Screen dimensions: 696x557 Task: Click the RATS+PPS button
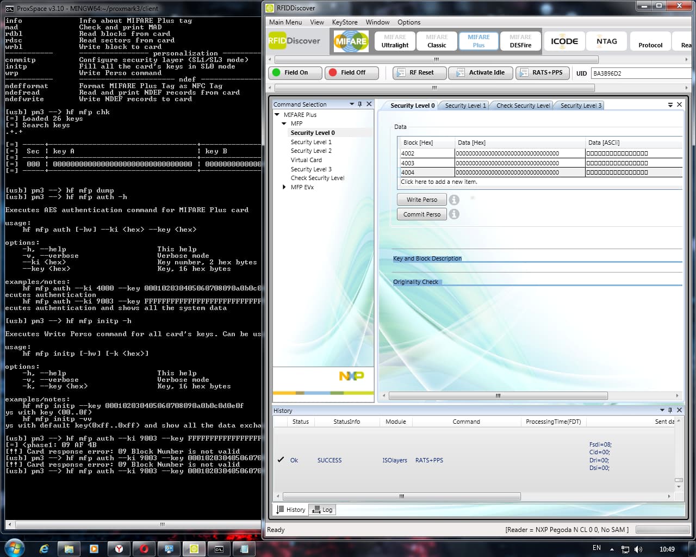pyautogui.click(x=543, y=72)
